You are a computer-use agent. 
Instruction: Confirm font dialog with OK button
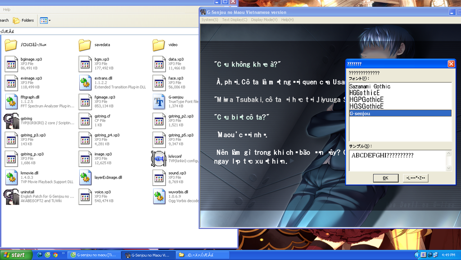385,178
